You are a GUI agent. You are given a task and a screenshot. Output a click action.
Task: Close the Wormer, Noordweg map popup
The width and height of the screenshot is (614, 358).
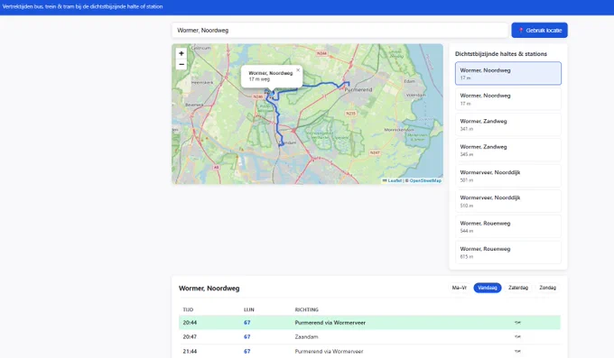tap(298, 70)
